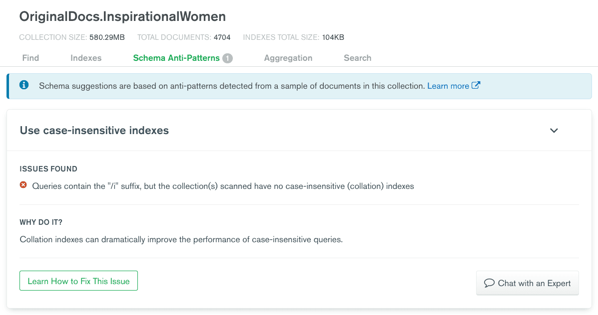
Task: Click the total documents count 4704
Action: click(222, 37)
